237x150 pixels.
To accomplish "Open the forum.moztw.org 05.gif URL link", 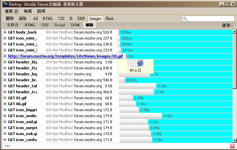I will 65,56.
